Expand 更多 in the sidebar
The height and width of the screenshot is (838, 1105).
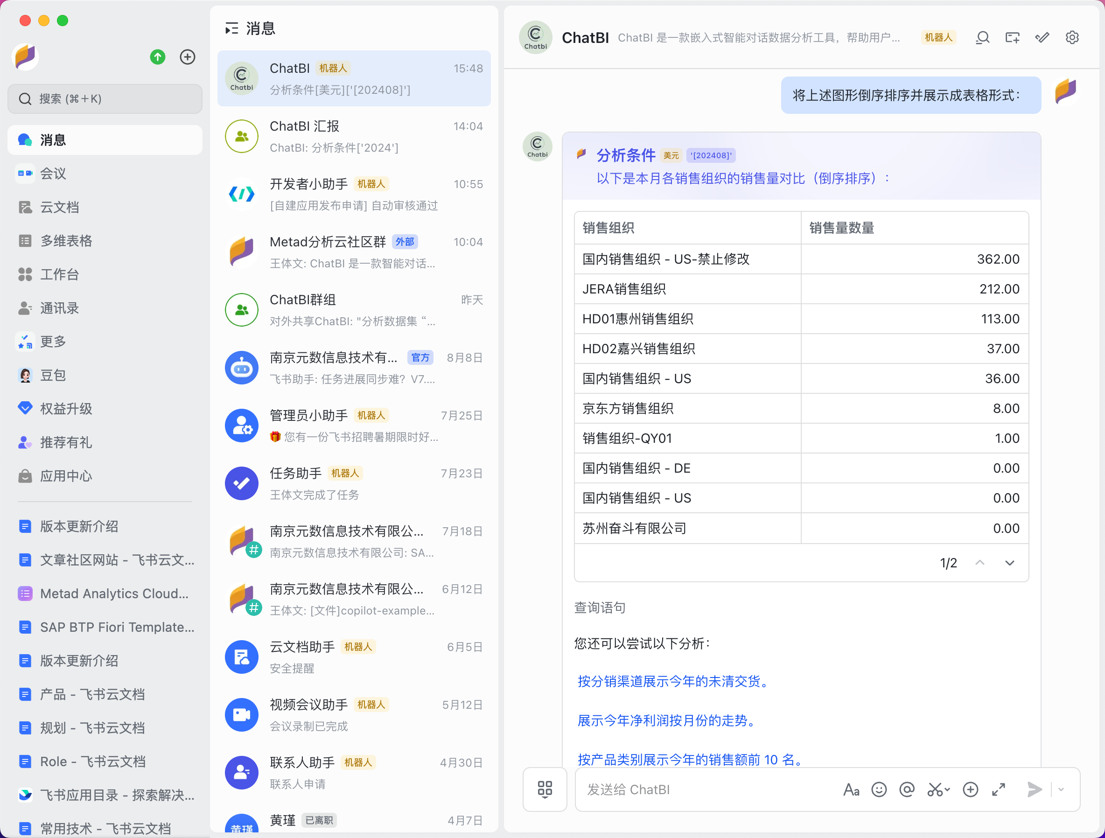click(105, 342)
